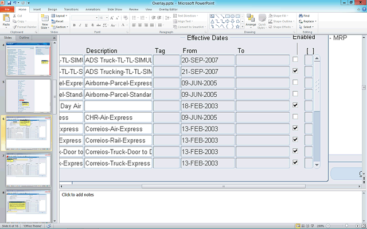The width and height of the screenshot is (367, 229).
Task: Uncheck Enabled box for Correios-Air-Express row
Action: click(295, 128)
